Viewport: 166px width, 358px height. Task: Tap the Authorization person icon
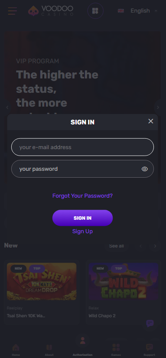tap(83, 341)
